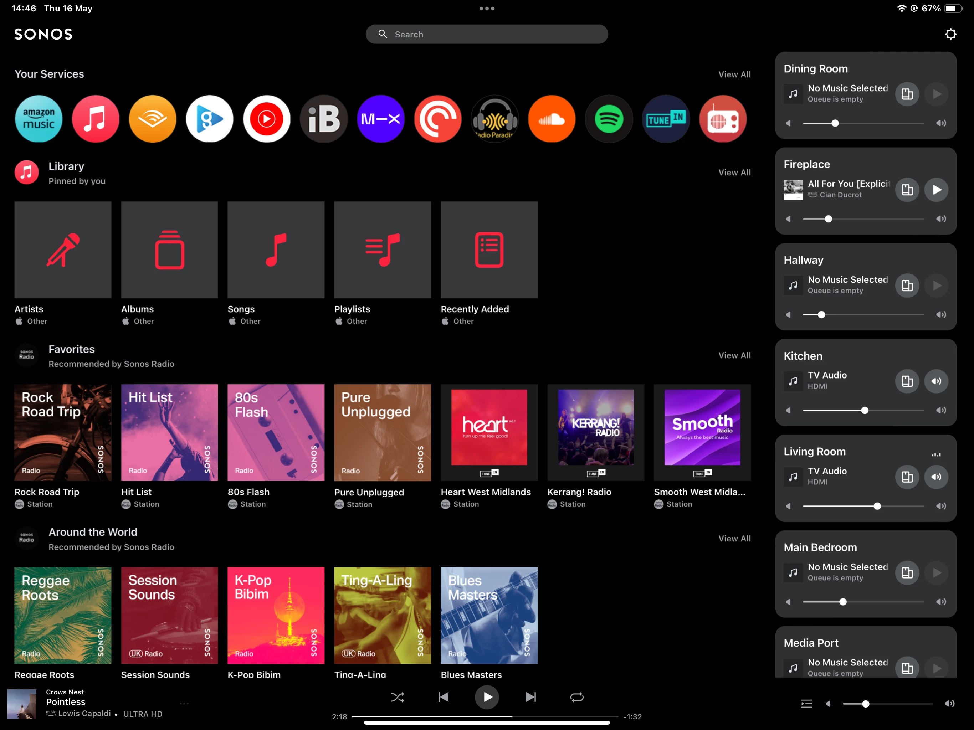Open the SoundCloud service
Viewport: 974px width, 730px height.
click(x=552, y=119)
